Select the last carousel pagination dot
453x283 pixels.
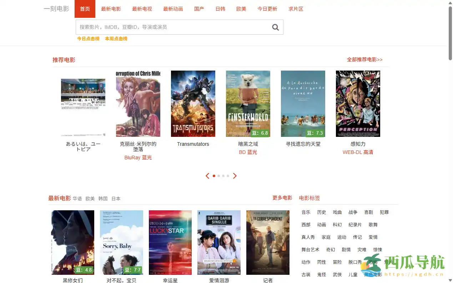click(x=228, y=176)
